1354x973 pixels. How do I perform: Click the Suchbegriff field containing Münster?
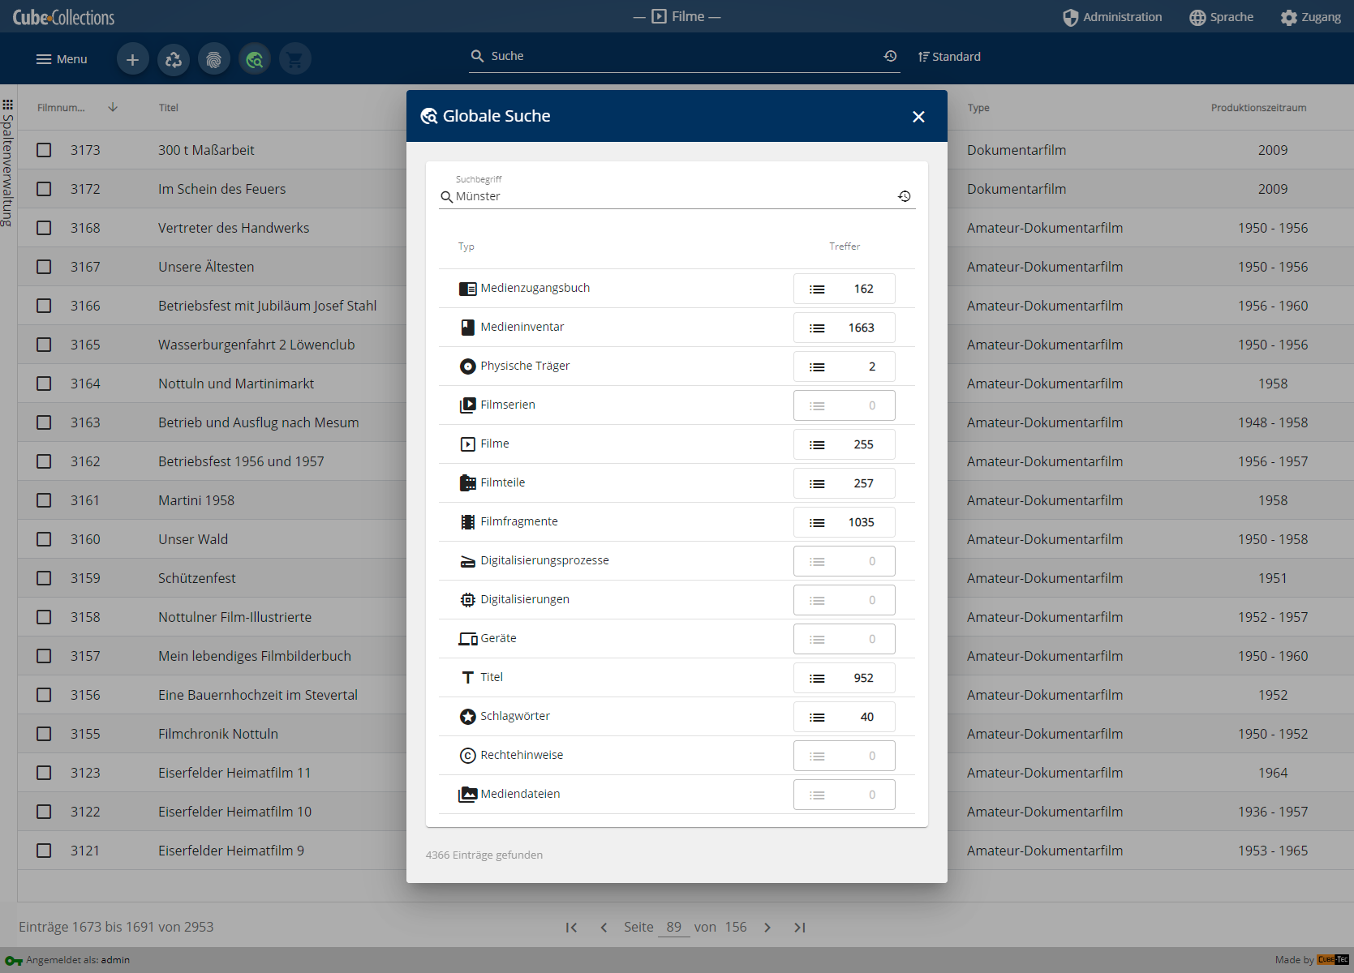673,196
